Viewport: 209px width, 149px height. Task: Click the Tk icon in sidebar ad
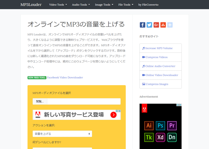click(x=149, y=137)
